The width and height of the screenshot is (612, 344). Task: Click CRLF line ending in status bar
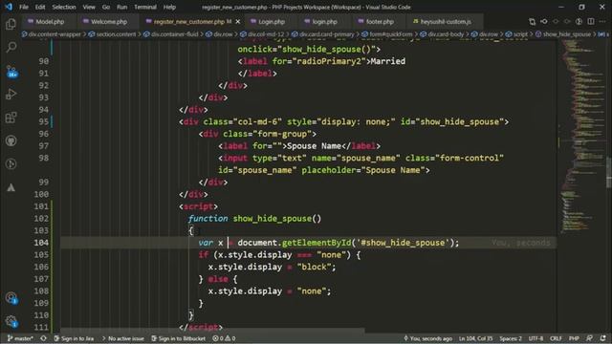[556, 338]
